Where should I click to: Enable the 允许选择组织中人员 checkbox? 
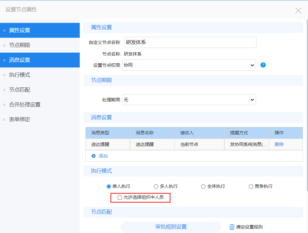coord(120,197)
